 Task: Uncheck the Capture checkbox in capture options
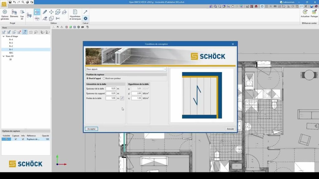click(x=16, y=139)
